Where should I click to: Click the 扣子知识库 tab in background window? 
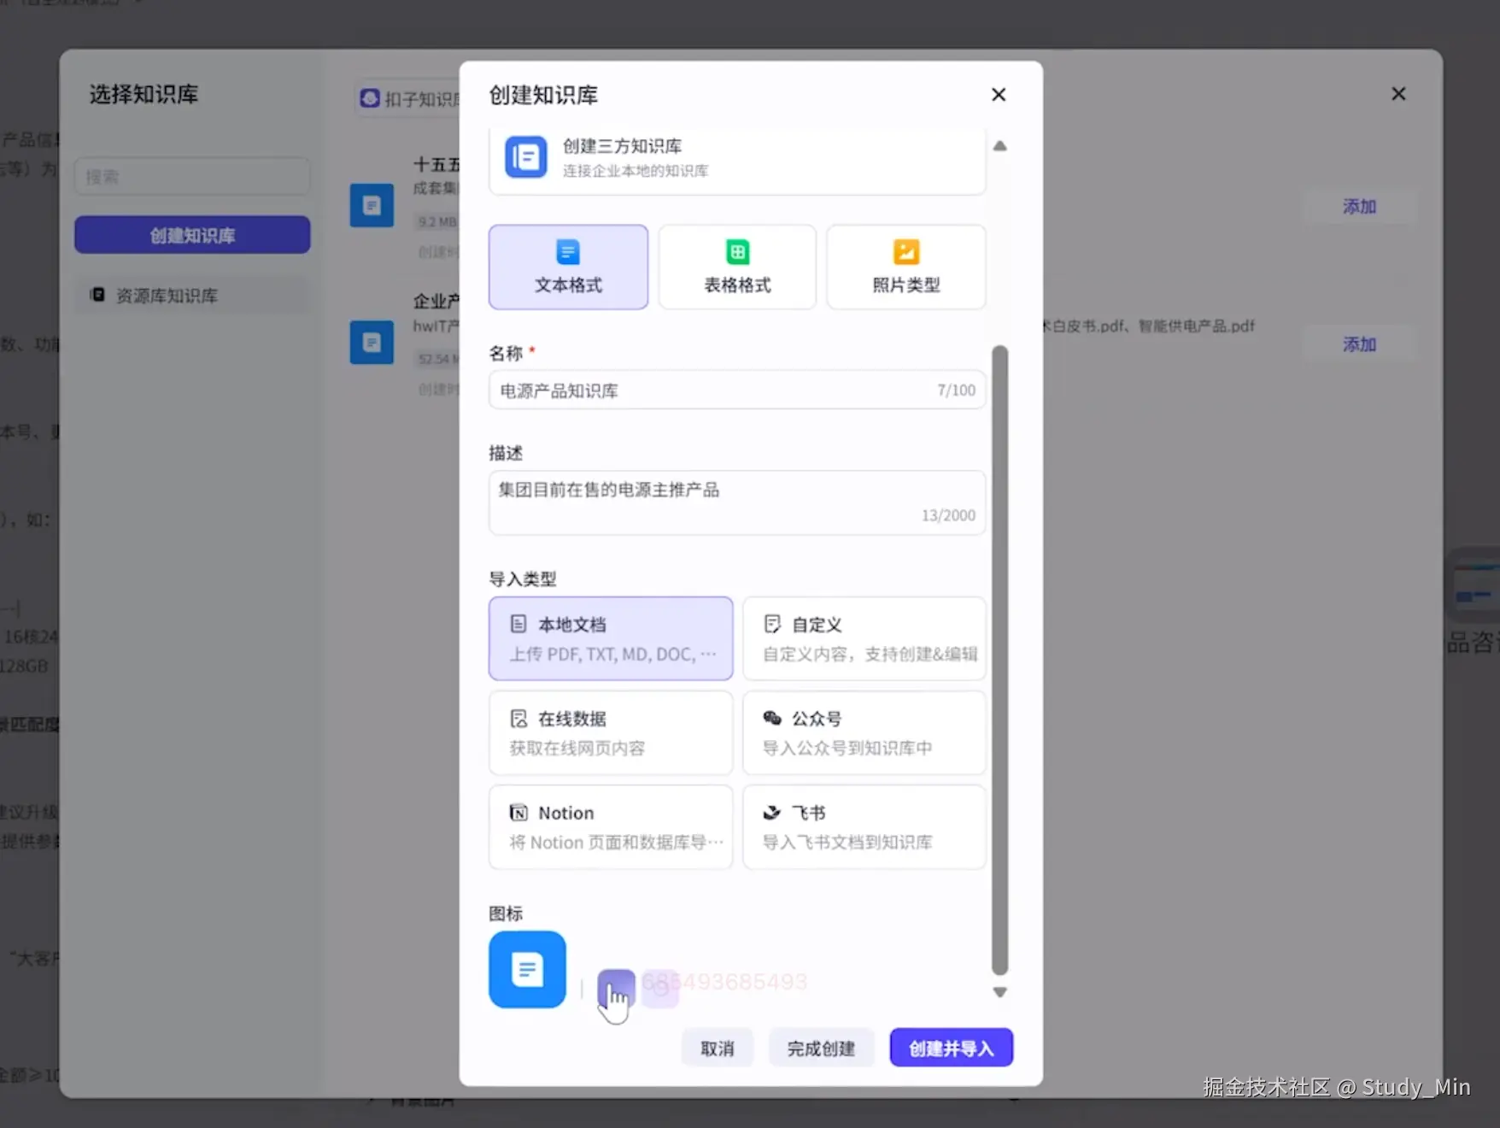[409, 99]
